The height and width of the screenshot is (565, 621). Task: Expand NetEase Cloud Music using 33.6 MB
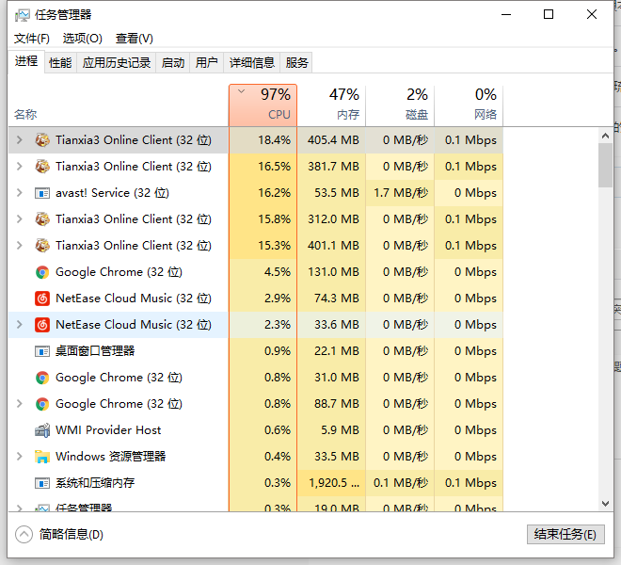click(19, 325)
